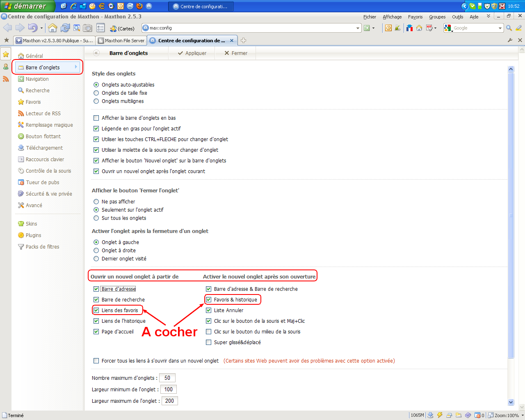The image size is (525, 420).
Task: Enable Afficher la barre d'onglets en bas
Action: [96, 118]
